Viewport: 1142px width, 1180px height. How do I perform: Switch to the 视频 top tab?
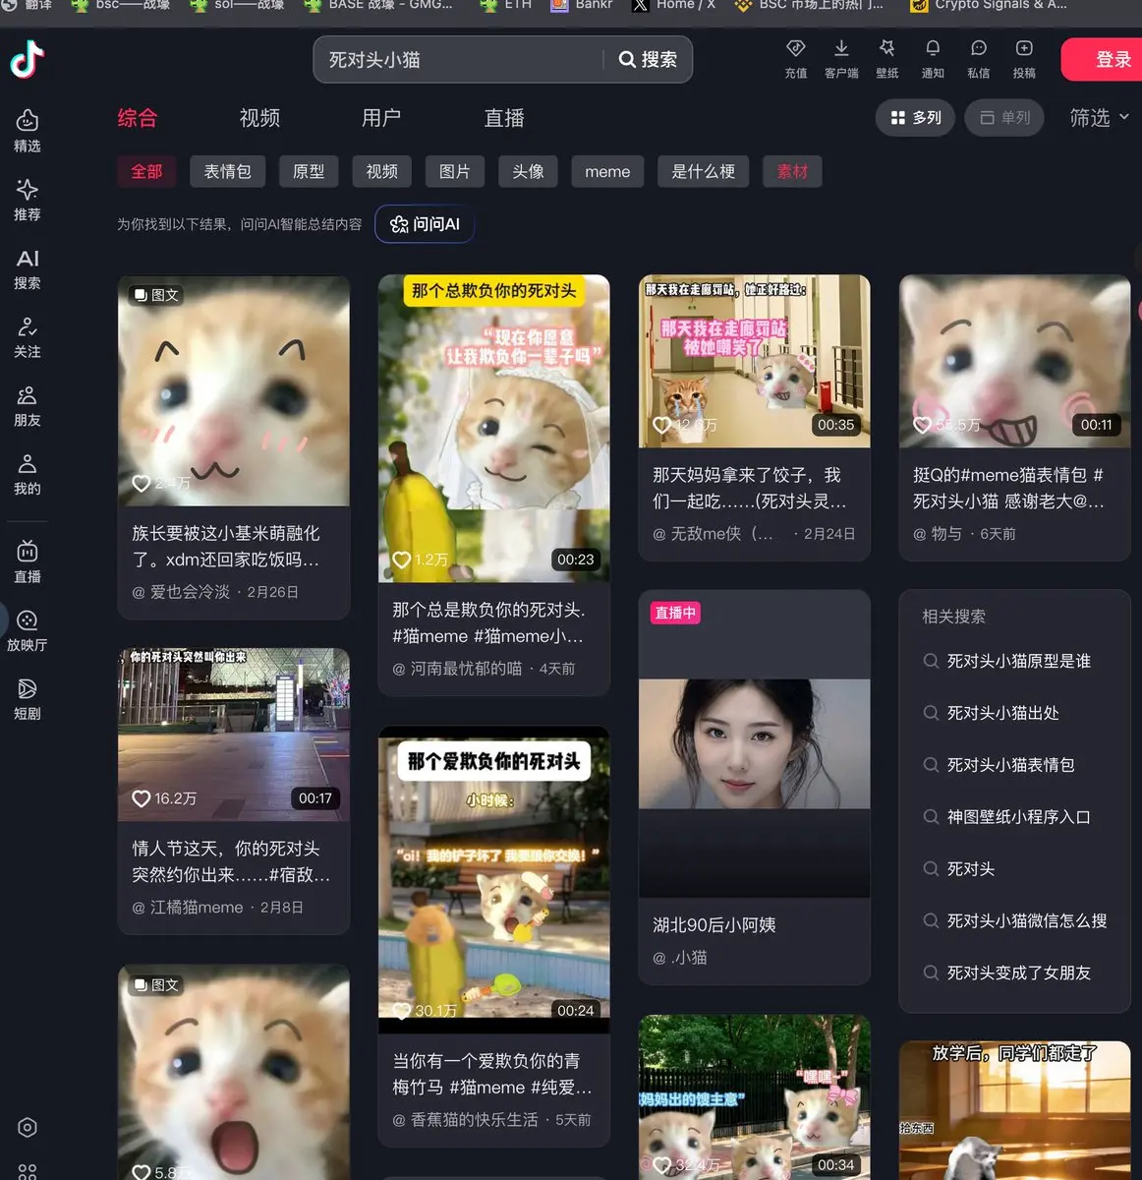click(260, 118)
